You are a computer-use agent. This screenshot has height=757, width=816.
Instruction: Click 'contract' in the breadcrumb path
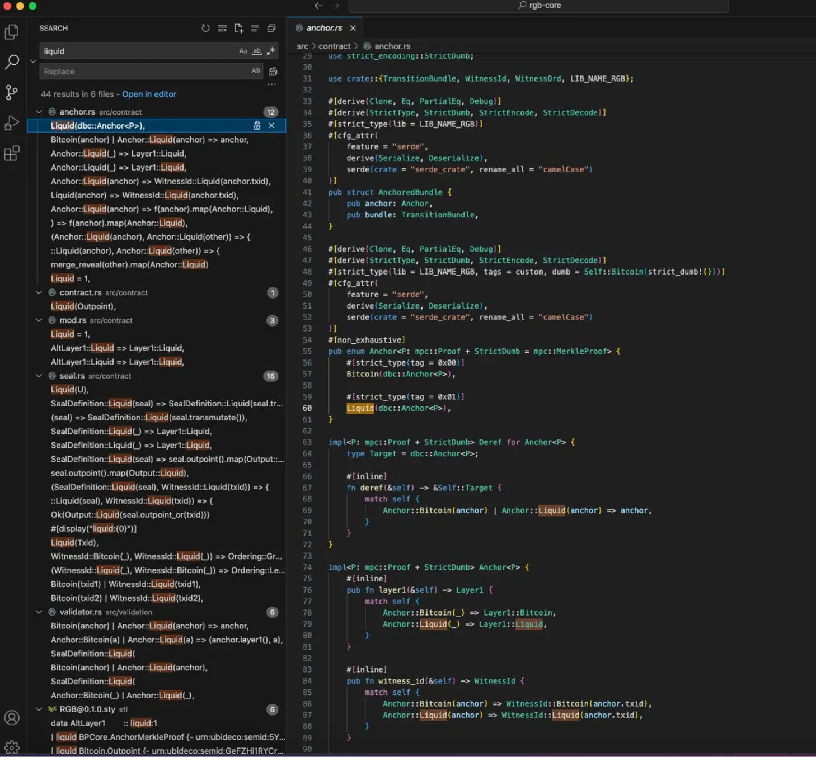[x=334, y=46]
